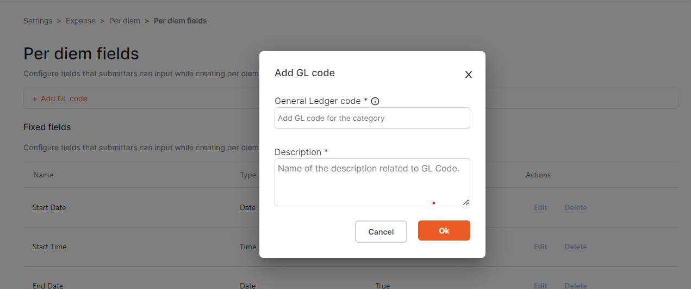Image resolution: width=691 pixels, height=289 pixels.
Task: Focus the General Ledger code input field
Action: coord(372,118)
